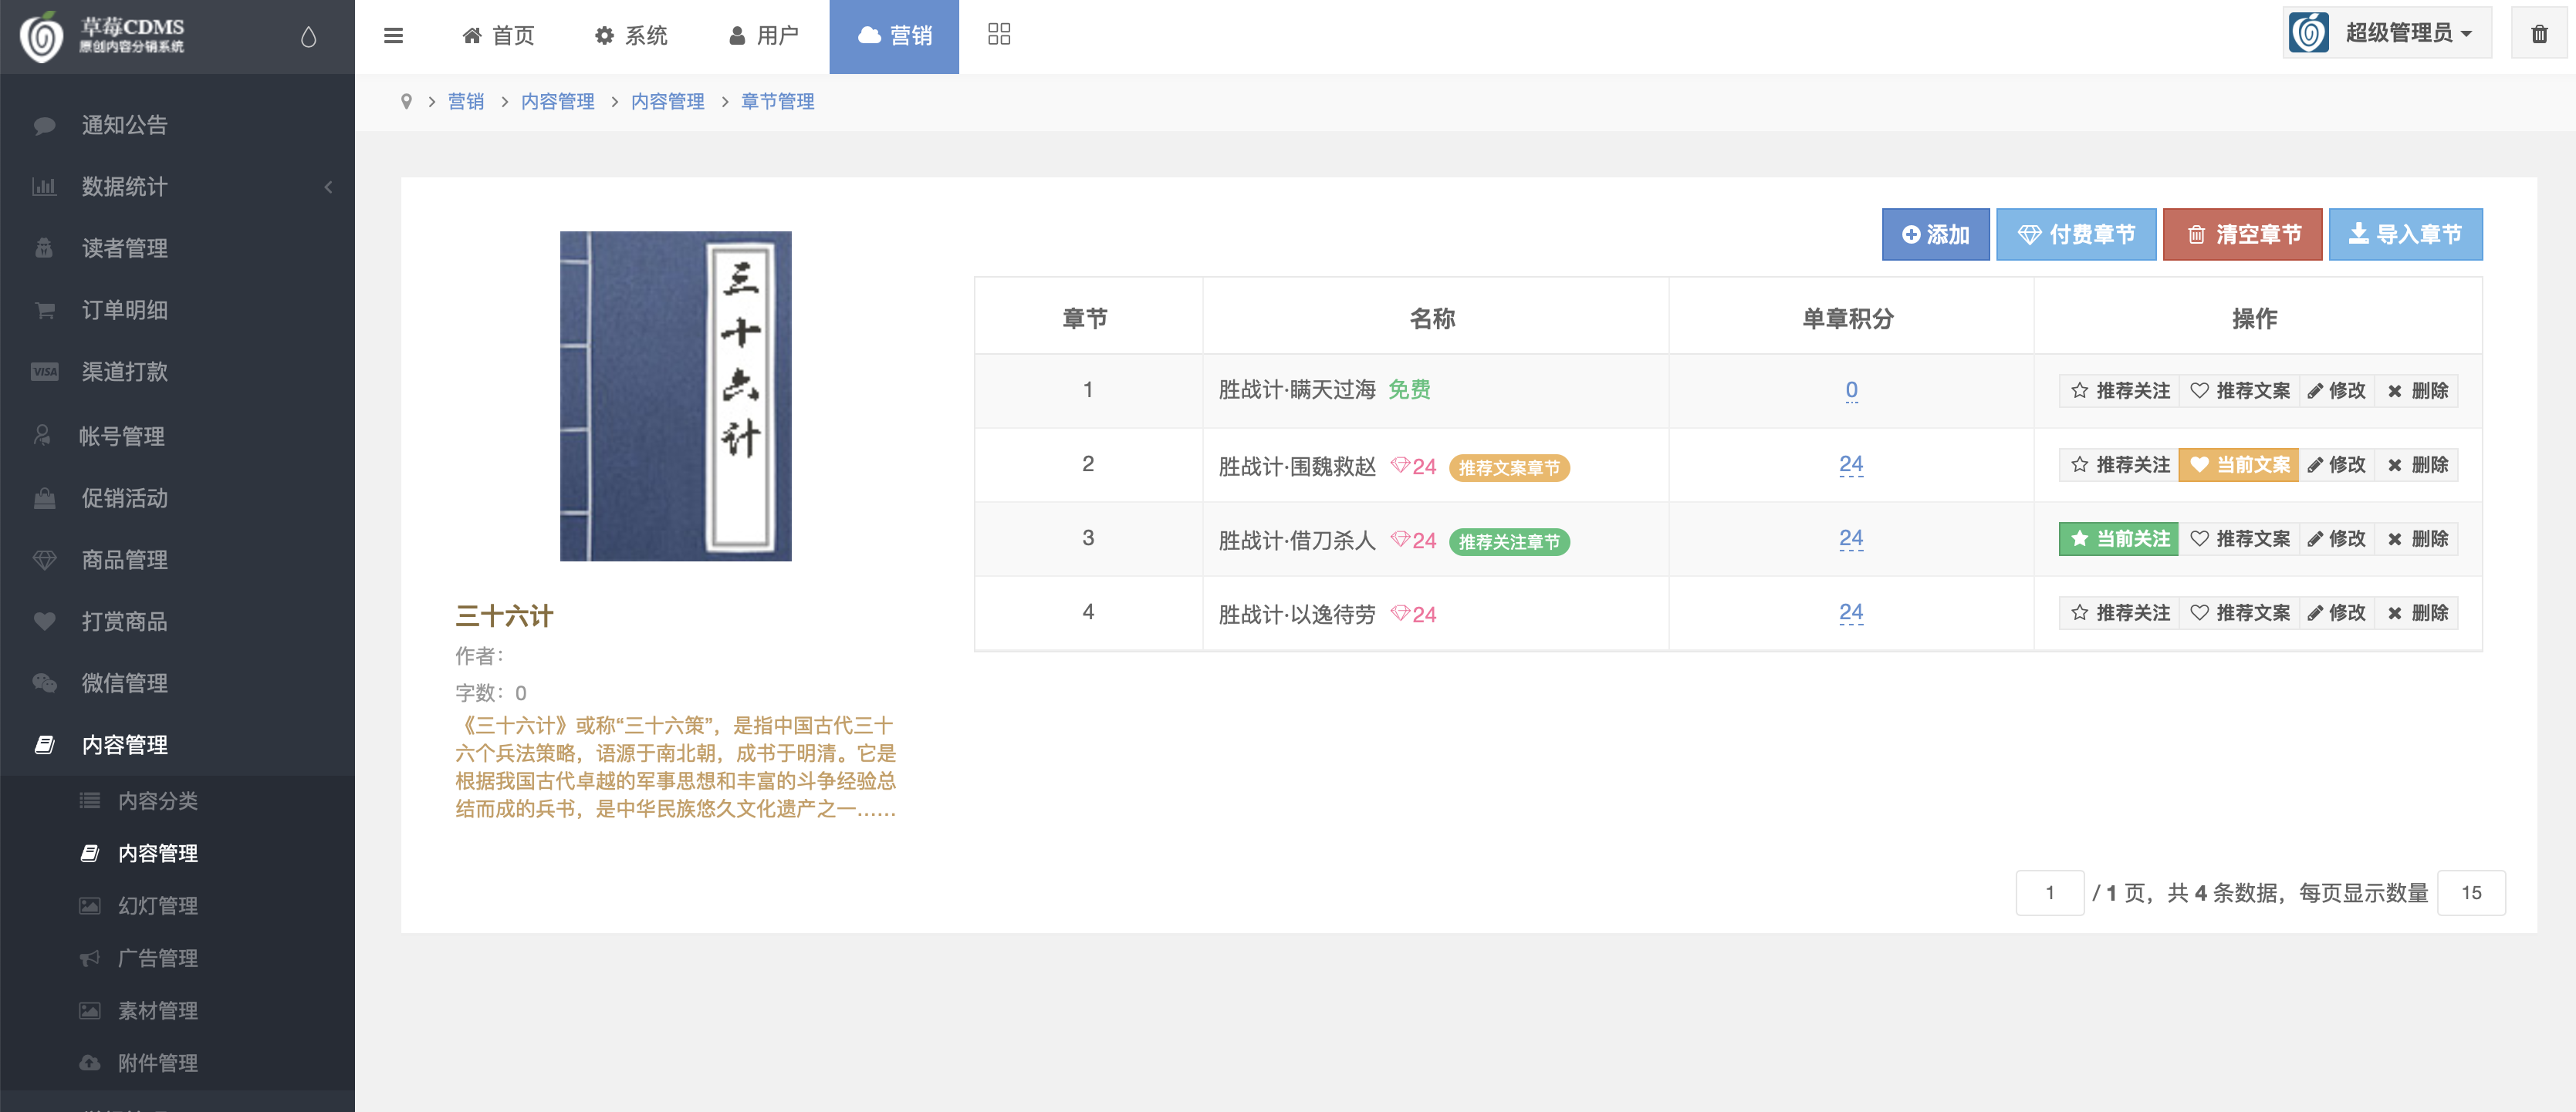Select 素材管理 submenu item
This screenshot has width=2576, height=1112.
pyautogui.click(x=177, y=1011)
